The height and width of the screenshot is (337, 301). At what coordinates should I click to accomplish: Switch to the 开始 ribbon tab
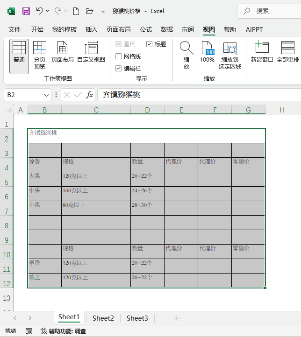point(37,29)
